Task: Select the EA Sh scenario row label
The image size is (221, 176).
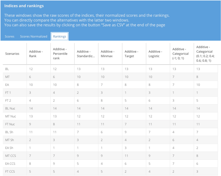Action: click(9, 148)
